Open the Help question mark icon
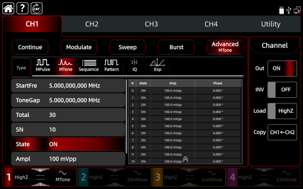Viewport: 303px width, 189px height. (x=23, y=8)
